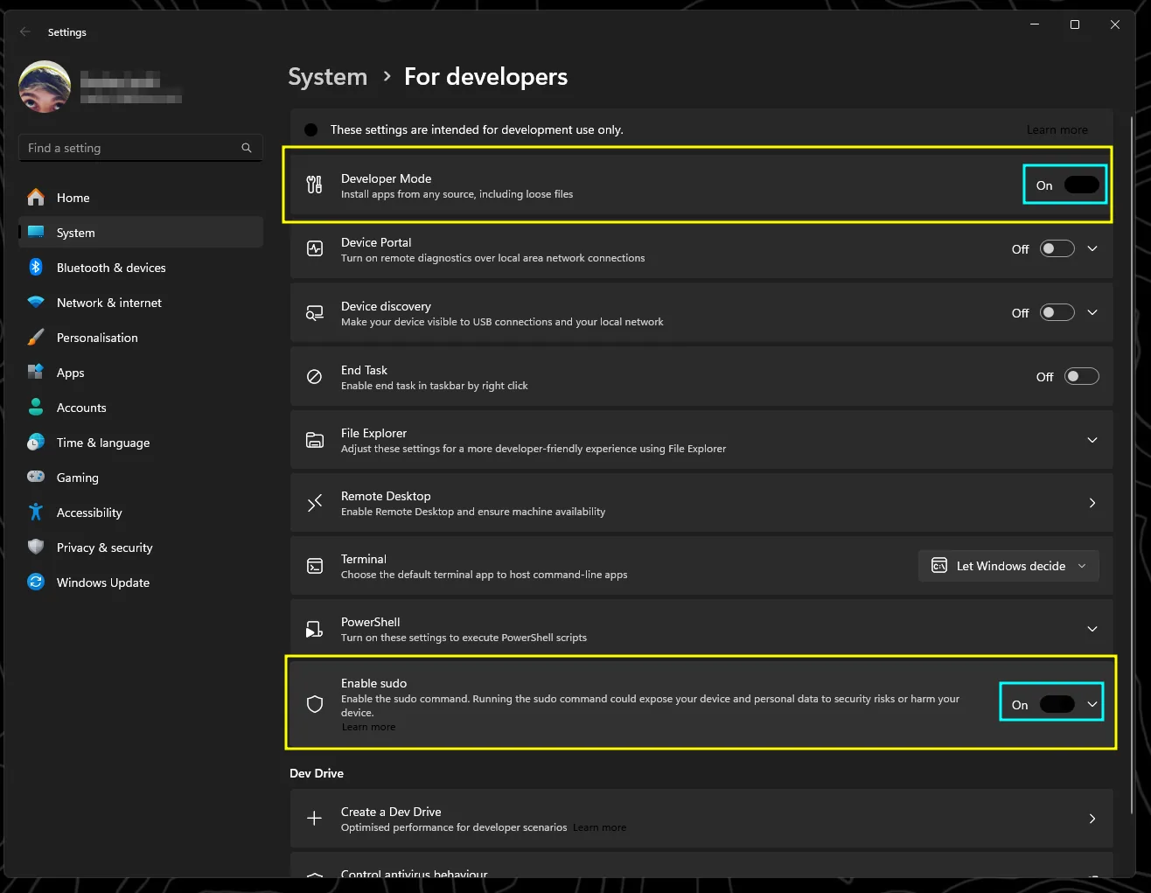Click the Developer Mode tools icon
Viewport: 1151px width, 893px height.
point(315,185)
